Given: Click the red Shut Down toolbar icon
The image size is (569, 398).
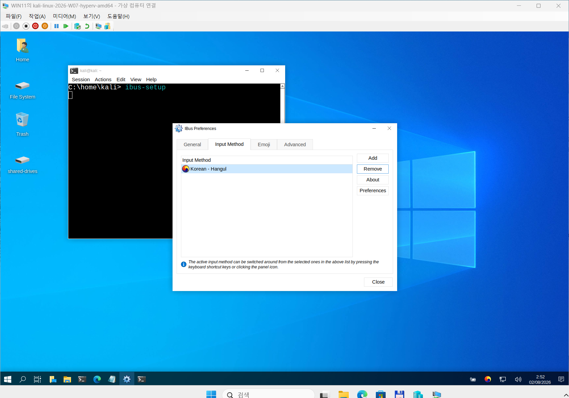Looking at the screenshot, I should pos(36,26).
